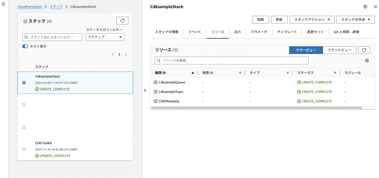The height and width of the screenshot is (178, 379).
Task: Open the アクティブ status filter dropdown
Action: [x=105, y=37]
